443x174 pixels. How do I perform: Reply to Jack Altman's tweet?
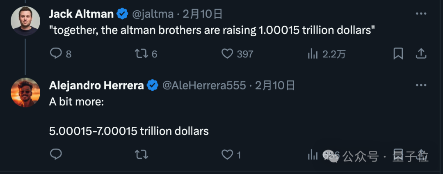pyautogui.click(x=56, y=54)
